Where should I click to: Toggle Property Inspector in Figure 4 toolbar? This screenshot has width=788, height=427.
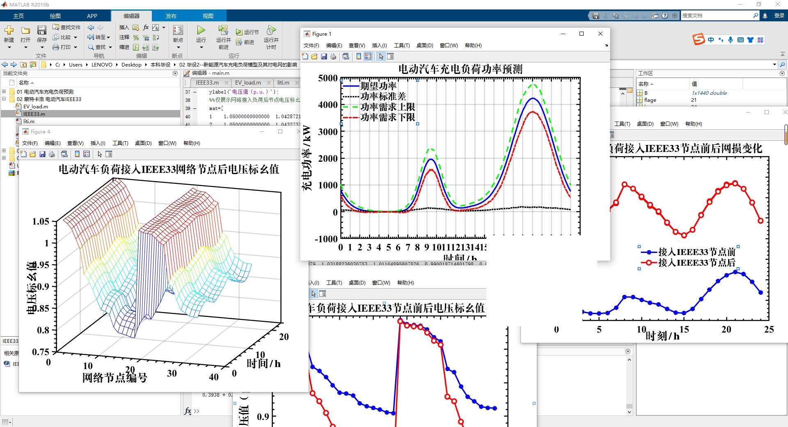(109, 154)
